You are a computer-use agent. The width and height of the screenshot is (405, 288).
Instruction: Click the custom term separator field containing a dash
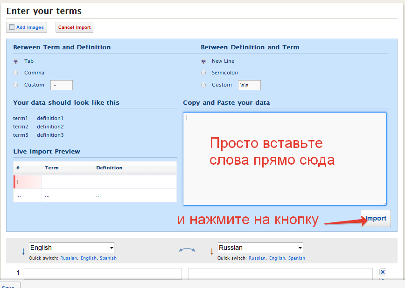click(x=62, y=85)
